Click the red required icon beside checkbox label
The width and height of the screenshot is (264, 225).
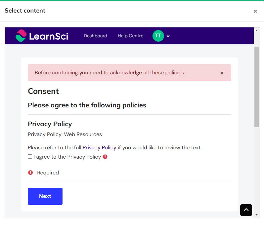[105, 157]
